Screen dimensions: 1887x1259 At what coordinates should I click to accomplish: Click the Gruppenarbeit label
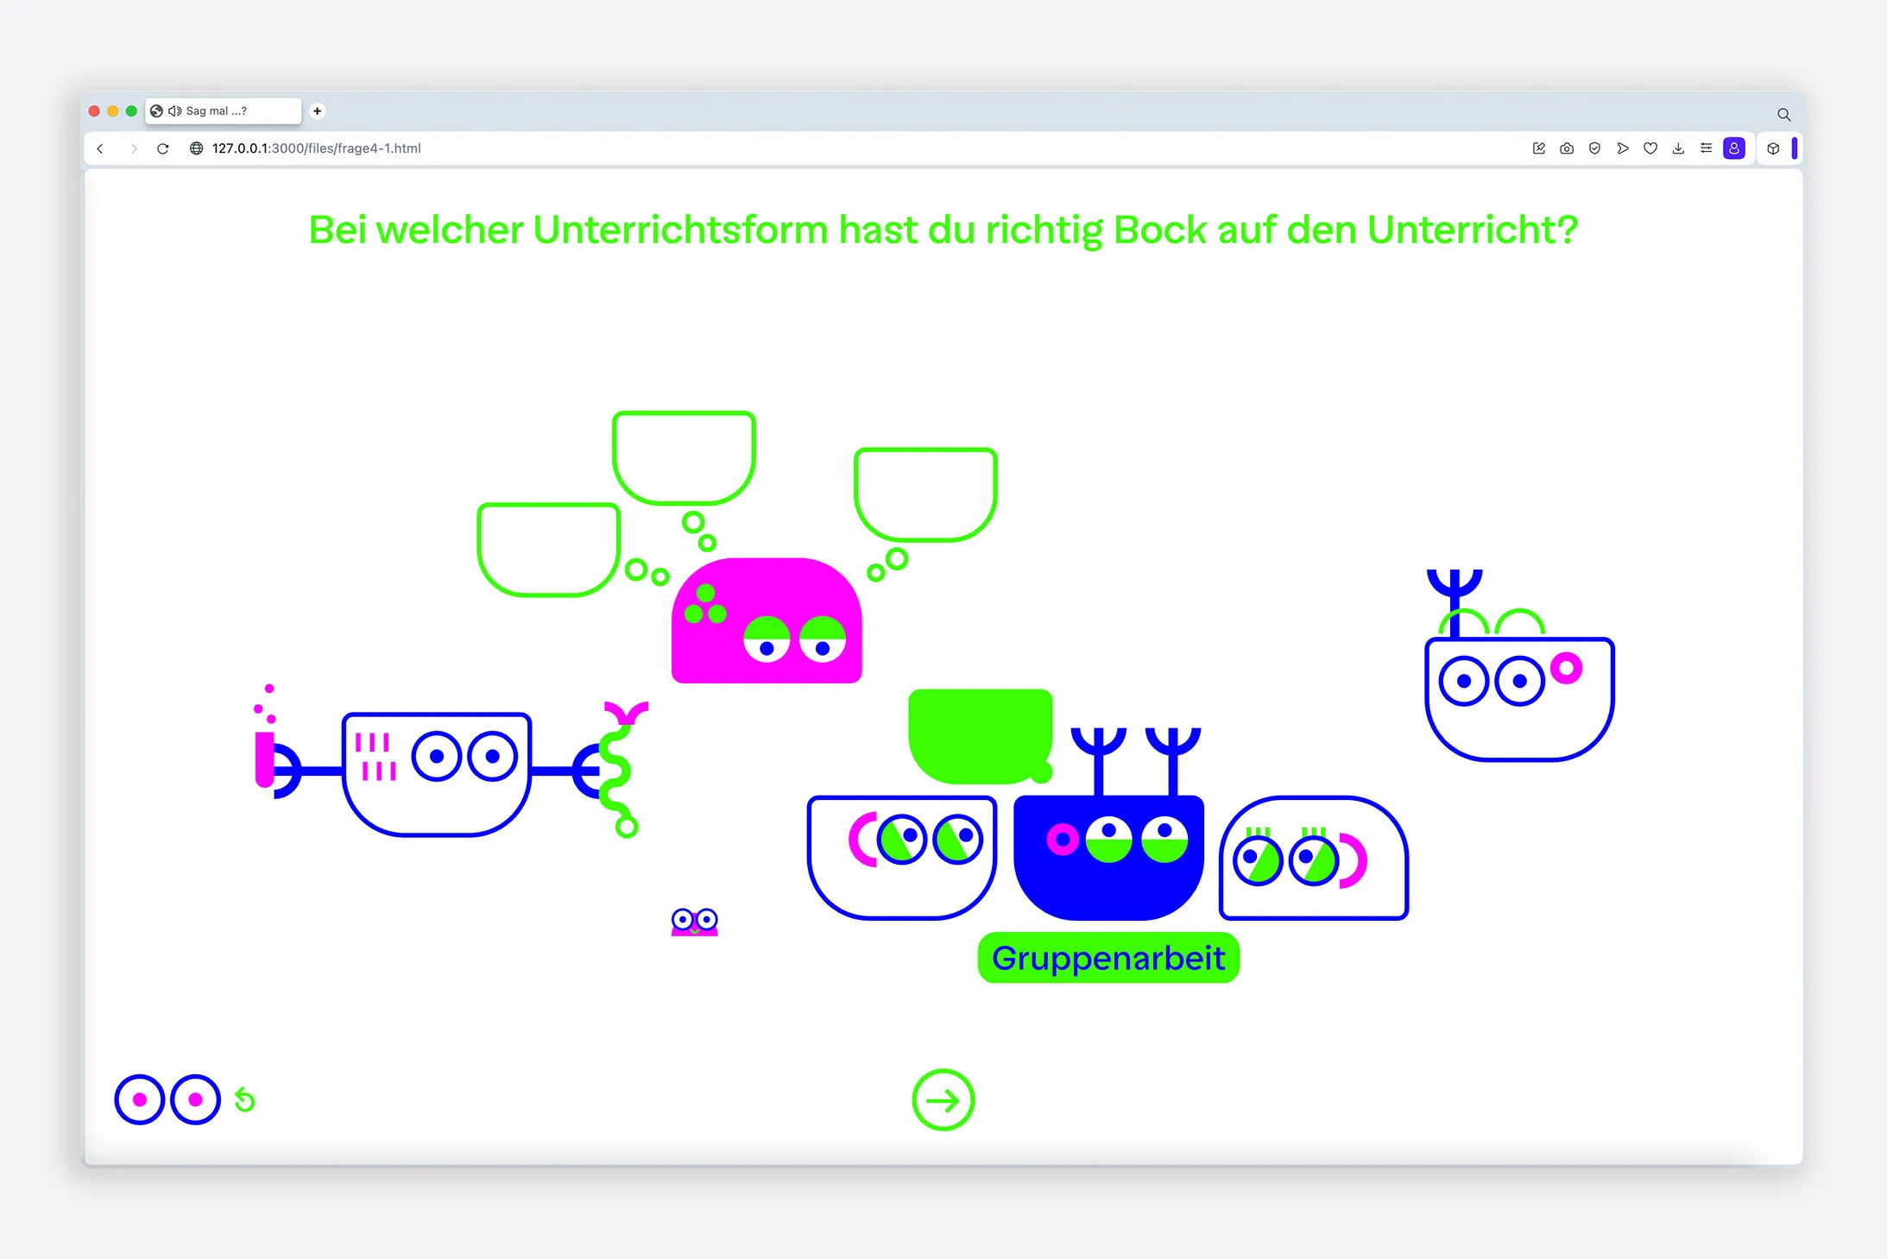click(1108, 958)
